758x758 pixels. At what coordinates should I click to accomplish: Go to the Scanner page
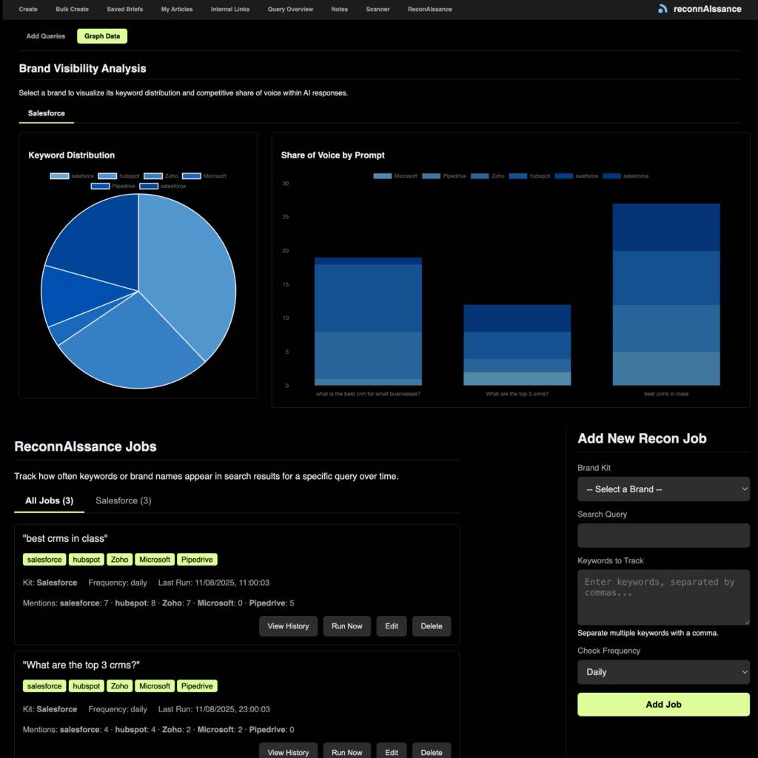[x=378, y=9]
